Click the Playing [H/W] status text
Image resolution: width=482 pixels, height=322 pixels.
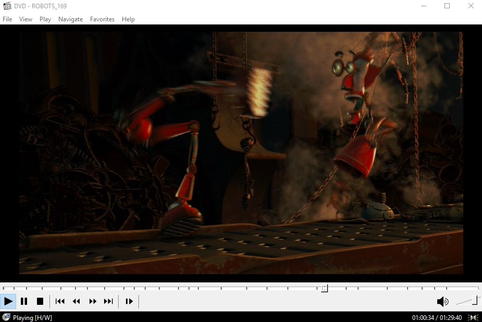coord(32,317)
